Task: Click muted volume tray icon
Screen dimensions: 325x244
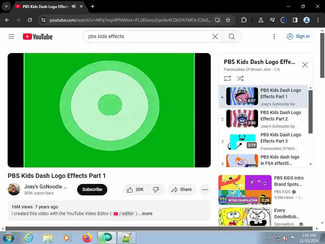Action: click(x=285, y=238)
